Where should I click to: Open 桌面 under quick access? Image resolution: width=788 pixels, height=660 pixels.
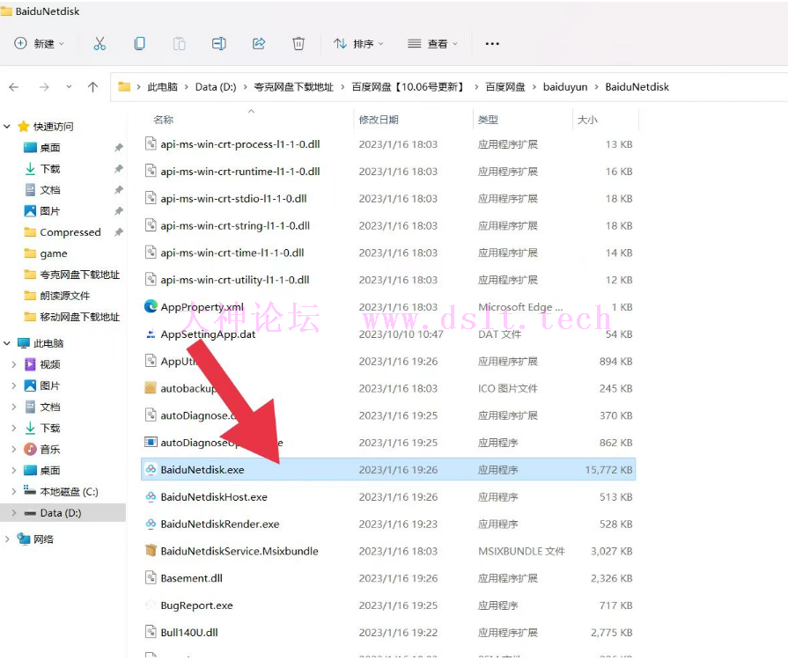tap(42, 148)
